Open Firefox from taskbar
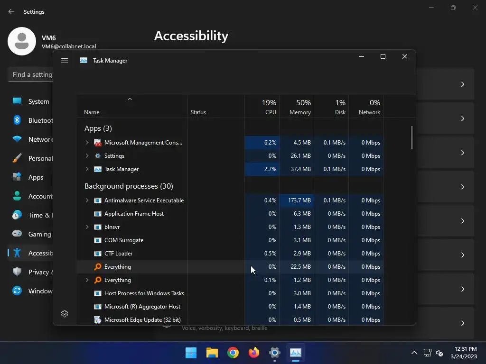The height and width of the screenshot is (364, 486). 254,353
